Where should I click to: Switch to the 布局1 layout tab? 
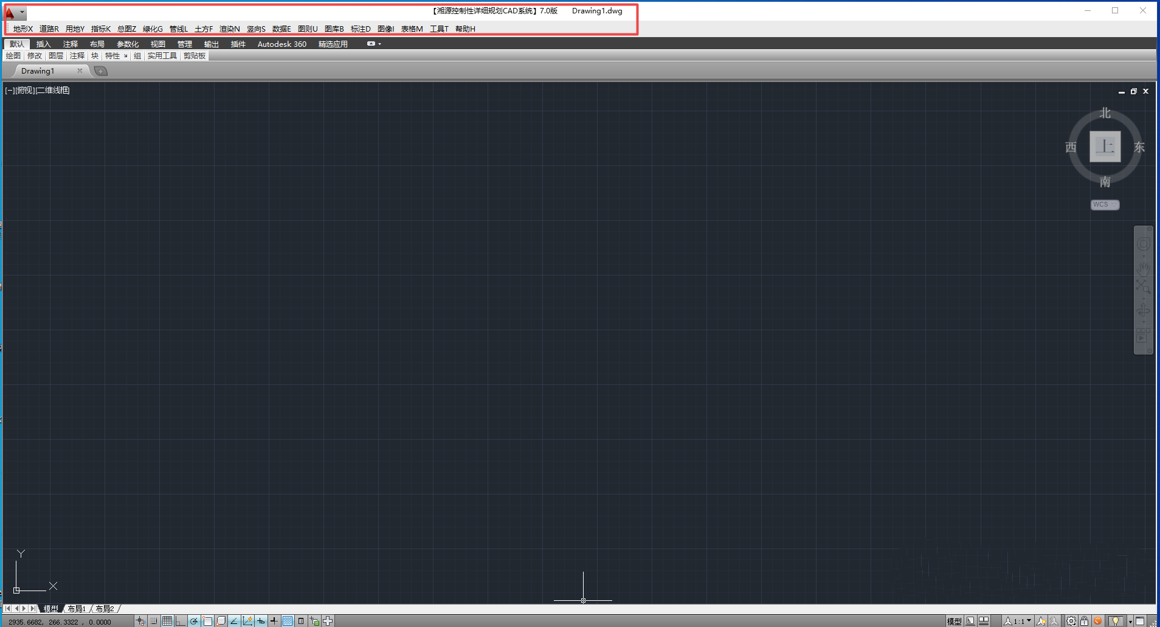click(x=77, y=609)
